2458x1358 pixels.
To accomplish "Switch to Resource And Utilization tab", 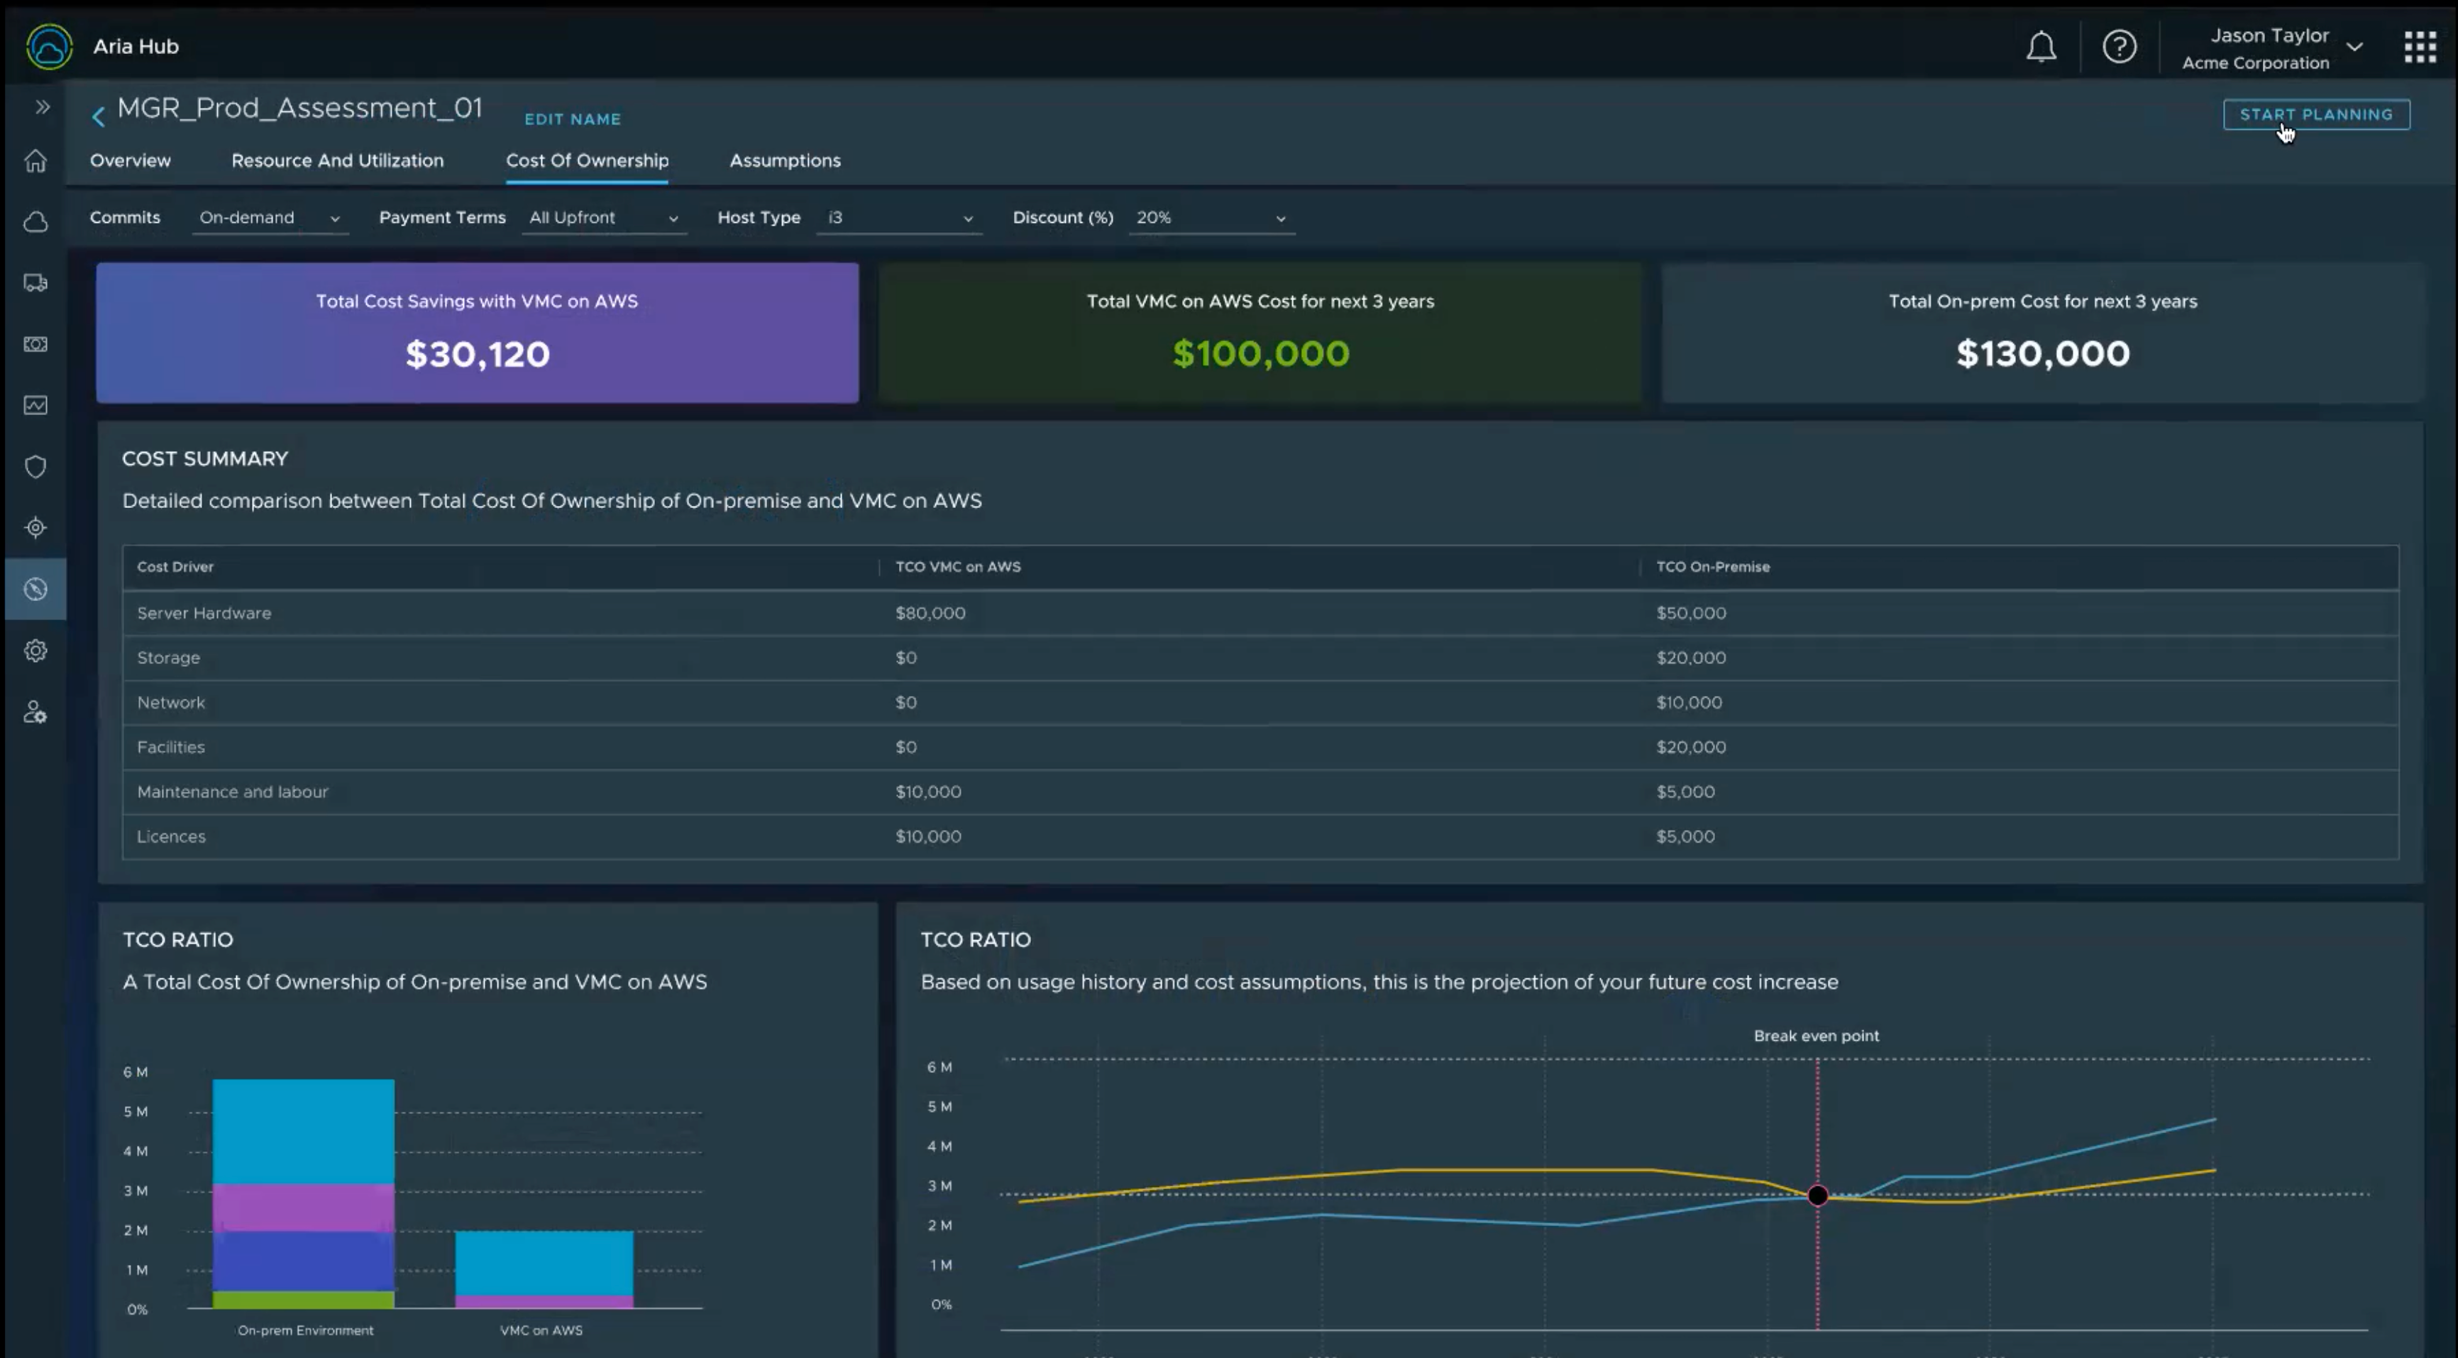I will pos(338,160).
